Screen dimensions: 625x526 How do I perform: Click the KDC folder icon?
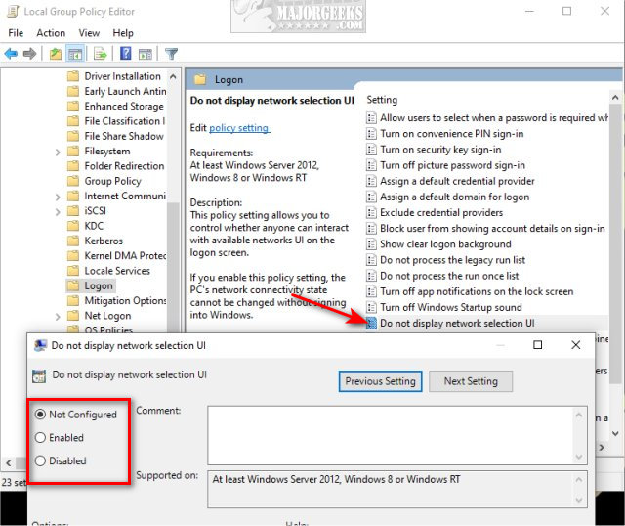(x=73, y=226)
